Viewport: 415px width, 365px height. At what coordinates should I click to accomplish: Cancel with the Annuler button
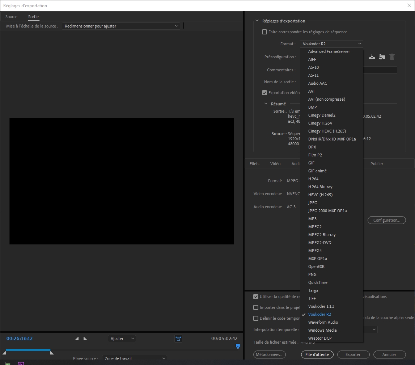click(x=389, y=354)
